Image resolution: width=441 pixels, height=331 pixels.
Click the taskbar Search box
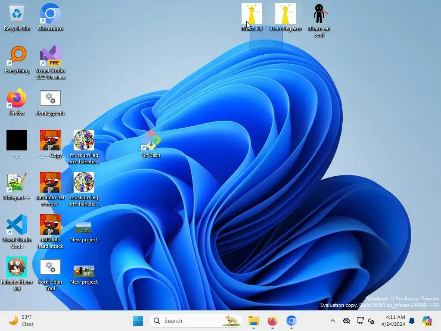pyautogui.click(x=196, y=321)
